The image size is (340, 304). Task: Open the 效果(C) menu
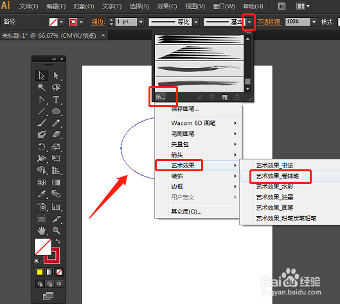click(167, 6)
